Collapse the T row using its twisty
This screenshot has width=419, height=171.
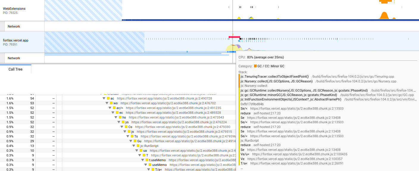[x=140, y=155]
